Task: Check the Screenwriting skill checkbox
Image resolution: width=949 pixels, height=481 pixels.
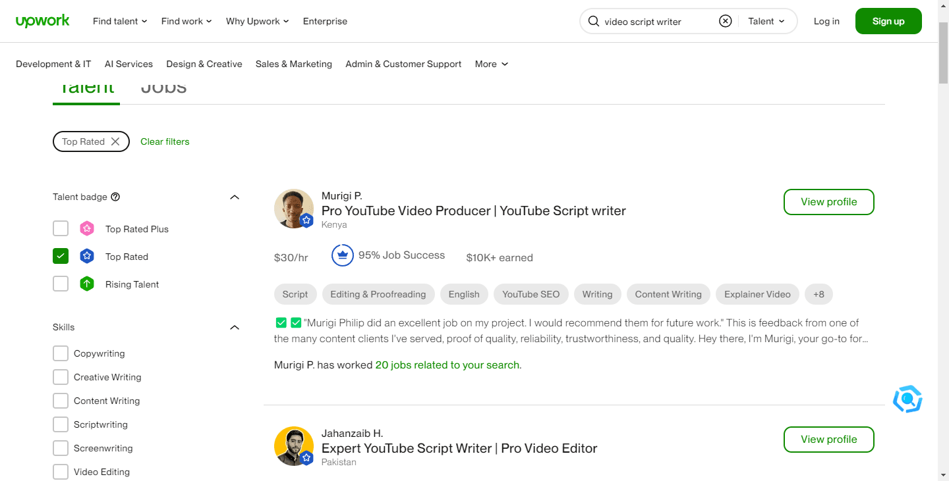Action: (61, 448)
